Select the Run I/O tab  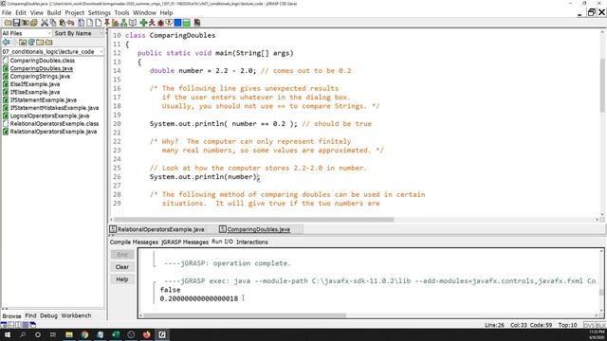(x=222, y=242)
